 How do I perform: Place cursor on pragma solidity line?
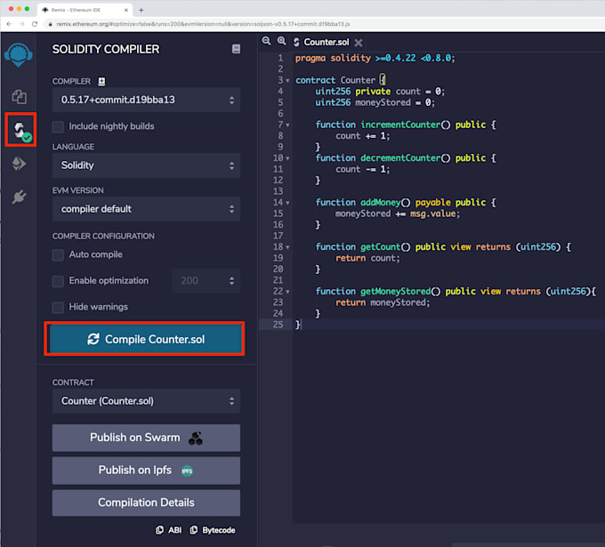tap(375, 58)
